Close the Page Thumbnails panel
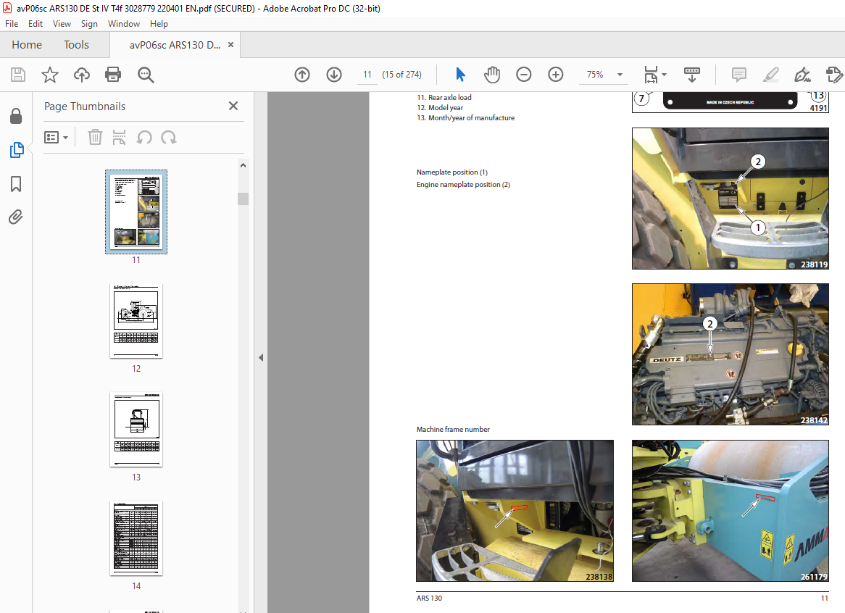Image resolution: width=845 pixels, height=613 pixels. [233, 106]
